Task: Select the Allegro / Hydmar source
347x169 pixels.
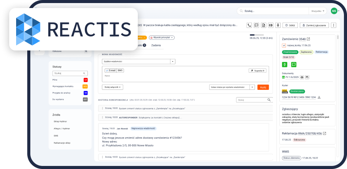Action: point(62,128)
